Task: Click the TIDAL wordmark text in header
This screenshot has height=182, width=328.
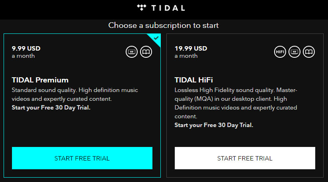Action: click(168, 8)
